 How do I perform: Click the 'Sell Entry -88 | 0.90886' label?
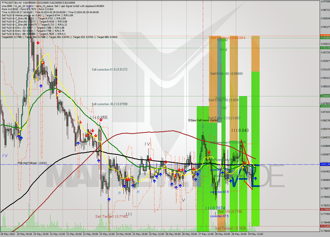point(226,74)
